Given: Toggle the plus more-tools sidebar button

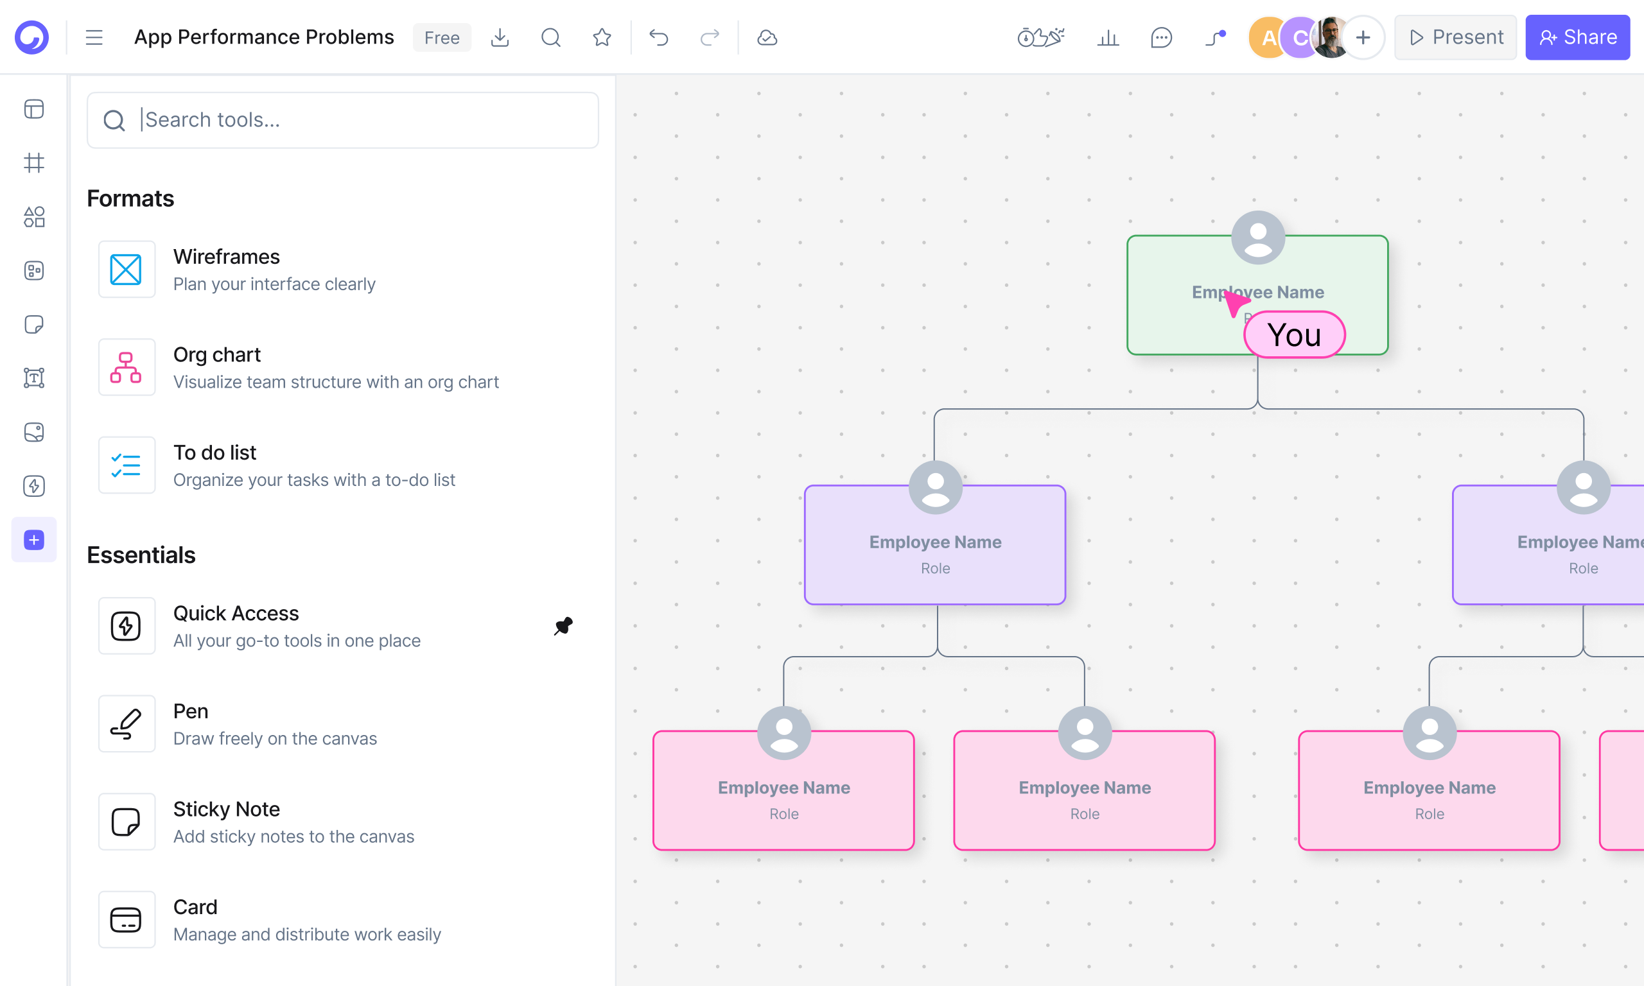Looking at the screenshot, I should tap(34, 539).
